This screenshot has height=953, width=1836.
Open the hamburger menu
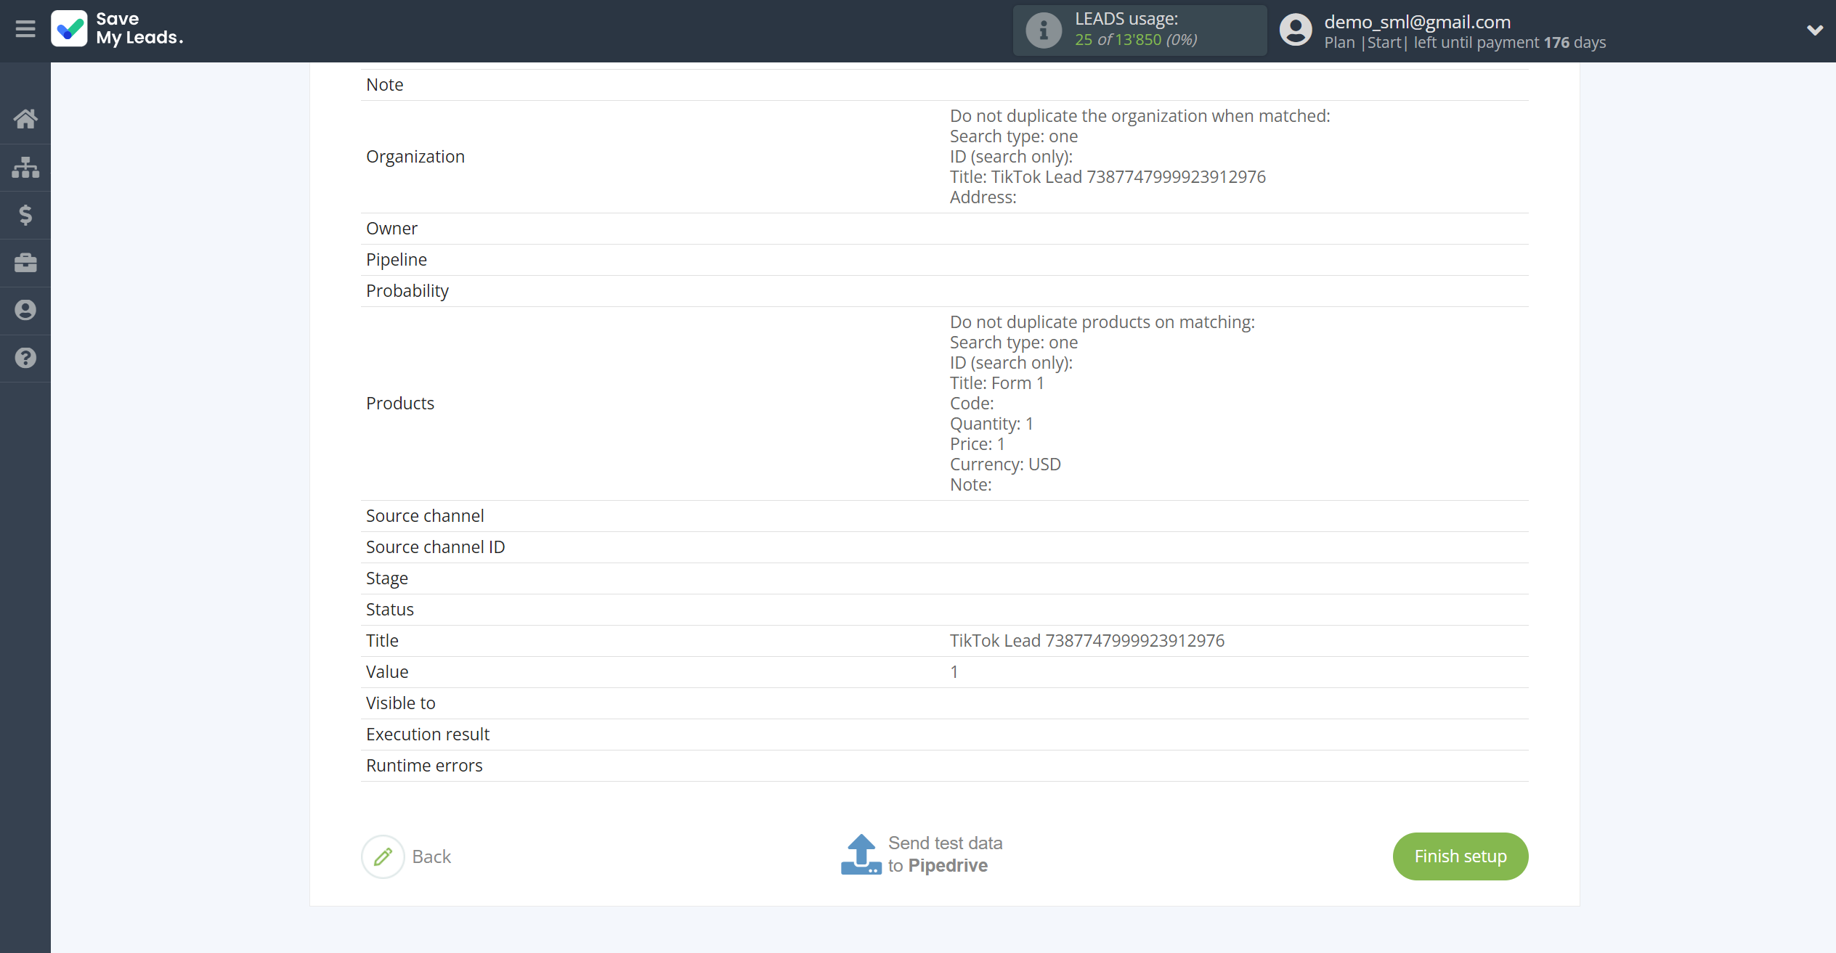pyautogui.click(x=25, y=29)
